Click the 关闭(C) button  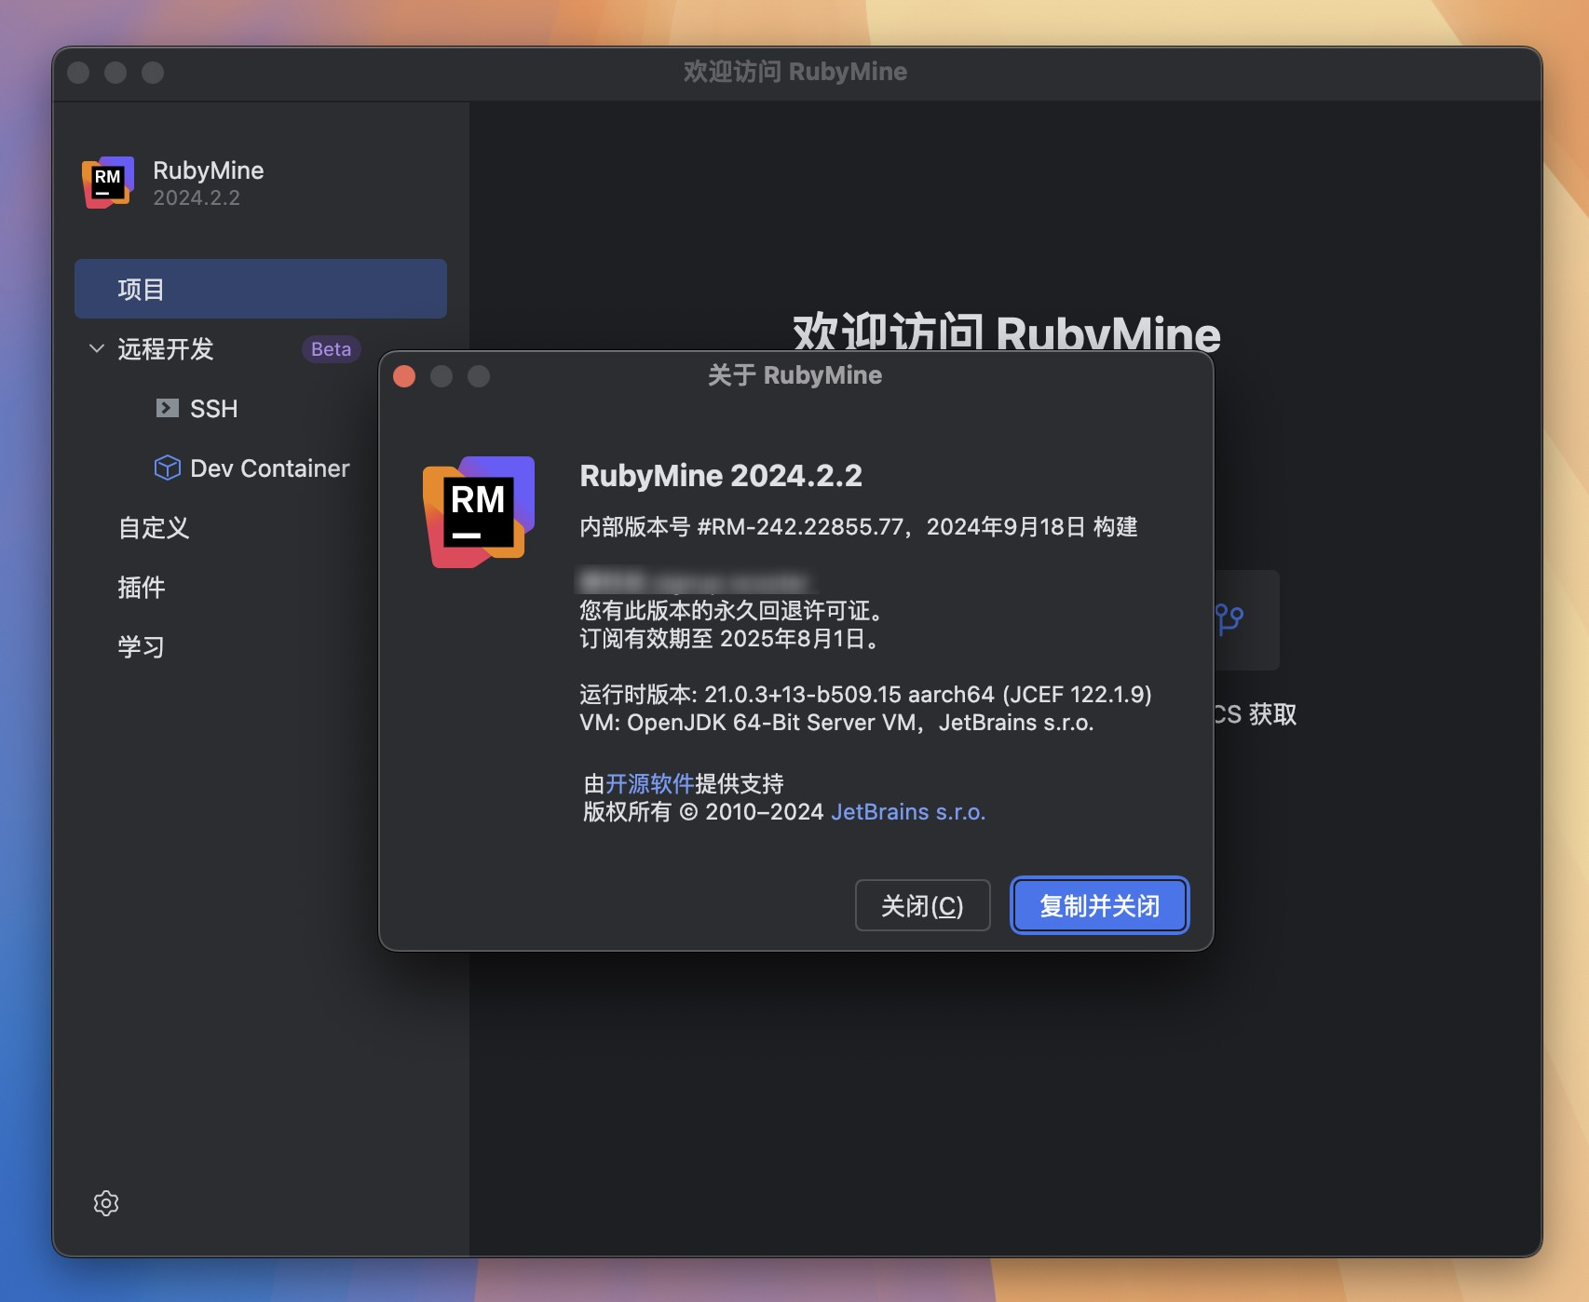(922, 904)
